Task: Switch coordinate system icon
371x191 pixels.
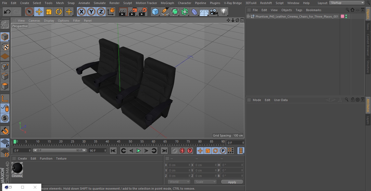Action: (111, 12)
